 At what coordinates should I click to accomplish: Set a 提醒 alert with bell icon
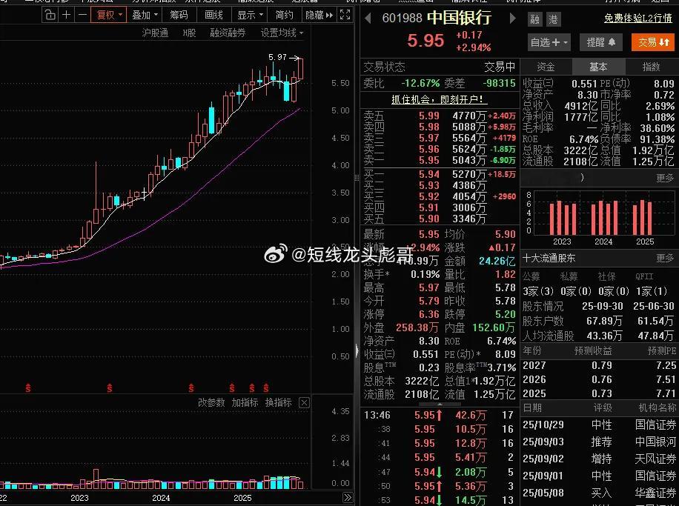(601, 42)
